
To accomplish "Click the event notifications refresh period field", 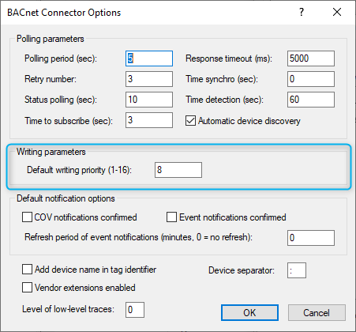I will click(x=311, y=238).
